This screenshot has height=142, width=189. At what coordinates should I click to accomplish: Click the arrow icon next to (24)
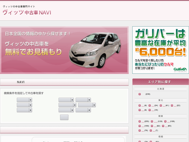[x=149, y=106]
